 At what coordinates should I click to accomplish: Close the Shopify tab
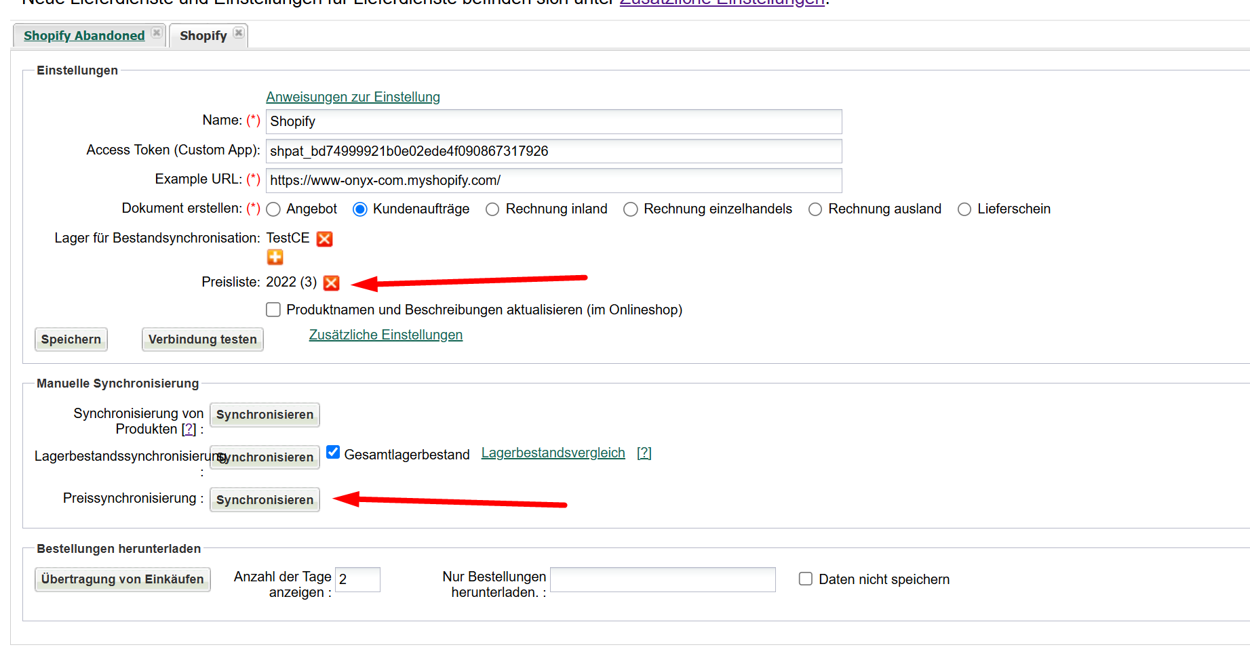pyautogui.click(x=239, y=33)
